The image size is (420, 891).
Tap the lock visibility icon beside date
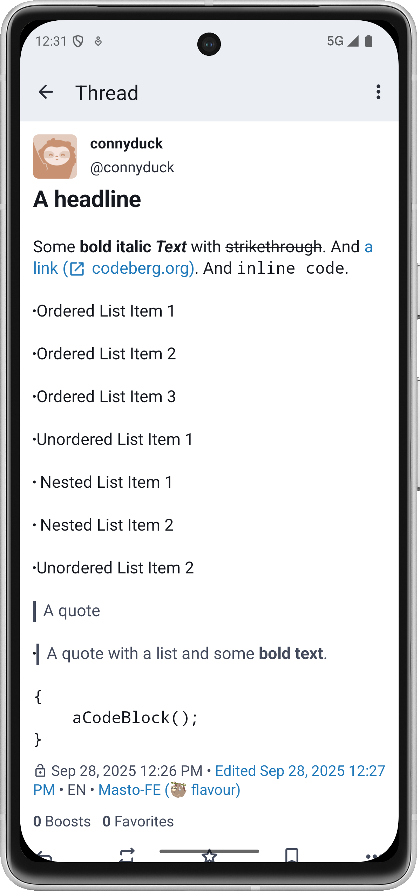[x=40, y=771]
